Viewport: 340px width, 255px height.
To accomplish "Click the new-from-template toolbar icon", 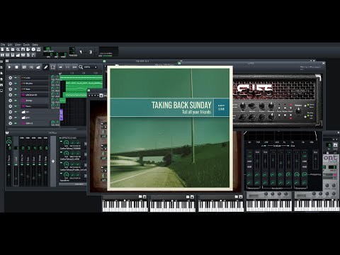I will point(8,50).
